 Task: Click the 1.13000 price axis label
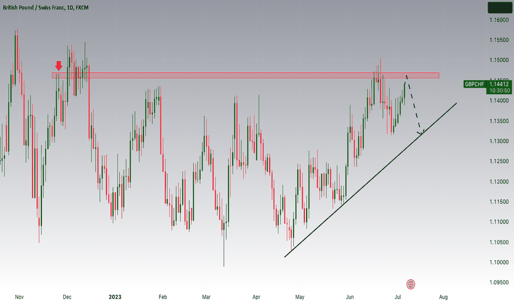(x=499, y=141)
